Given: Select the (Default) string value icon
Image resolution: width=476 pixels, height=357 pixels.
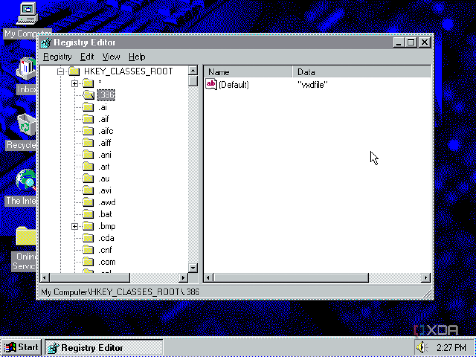Looking at the screenshot, I should pos(211,84).
